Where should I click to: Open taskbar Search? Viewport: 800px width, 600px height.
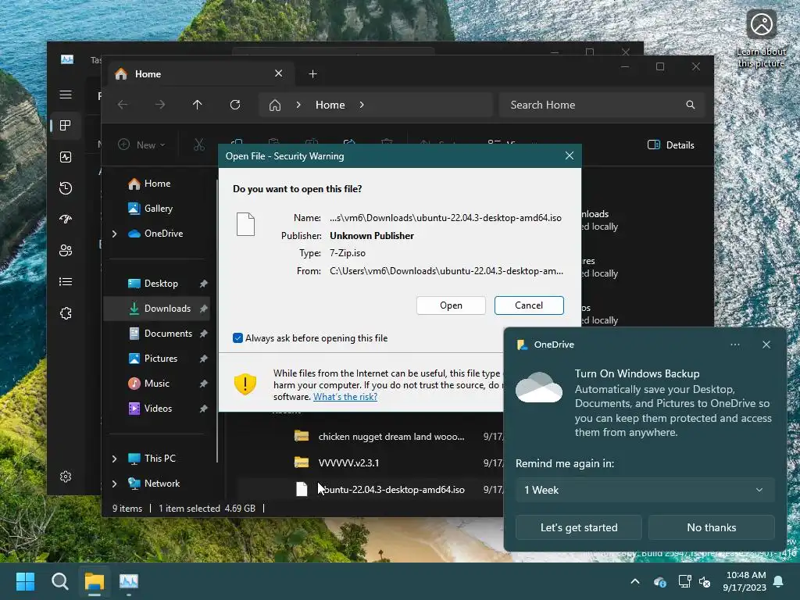tap(60, 581)
